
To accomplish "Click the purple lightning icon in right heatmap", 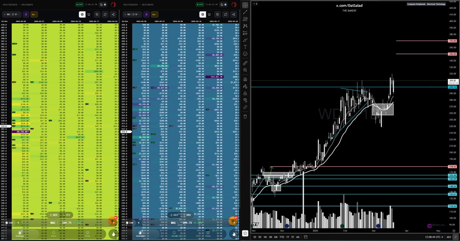I will click(147, 14).
